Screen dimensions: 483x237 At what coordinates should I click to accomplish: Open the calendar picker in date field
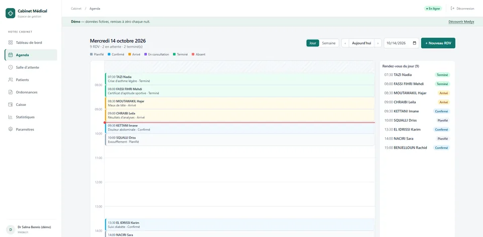[x=415, y=43]
